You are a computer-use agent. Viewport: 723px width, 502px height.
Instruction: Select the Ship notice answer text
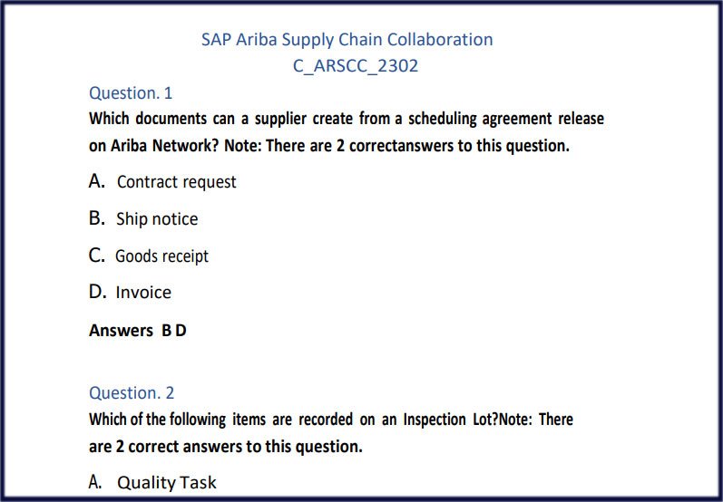pyautogui.click(x=157, y=219)
